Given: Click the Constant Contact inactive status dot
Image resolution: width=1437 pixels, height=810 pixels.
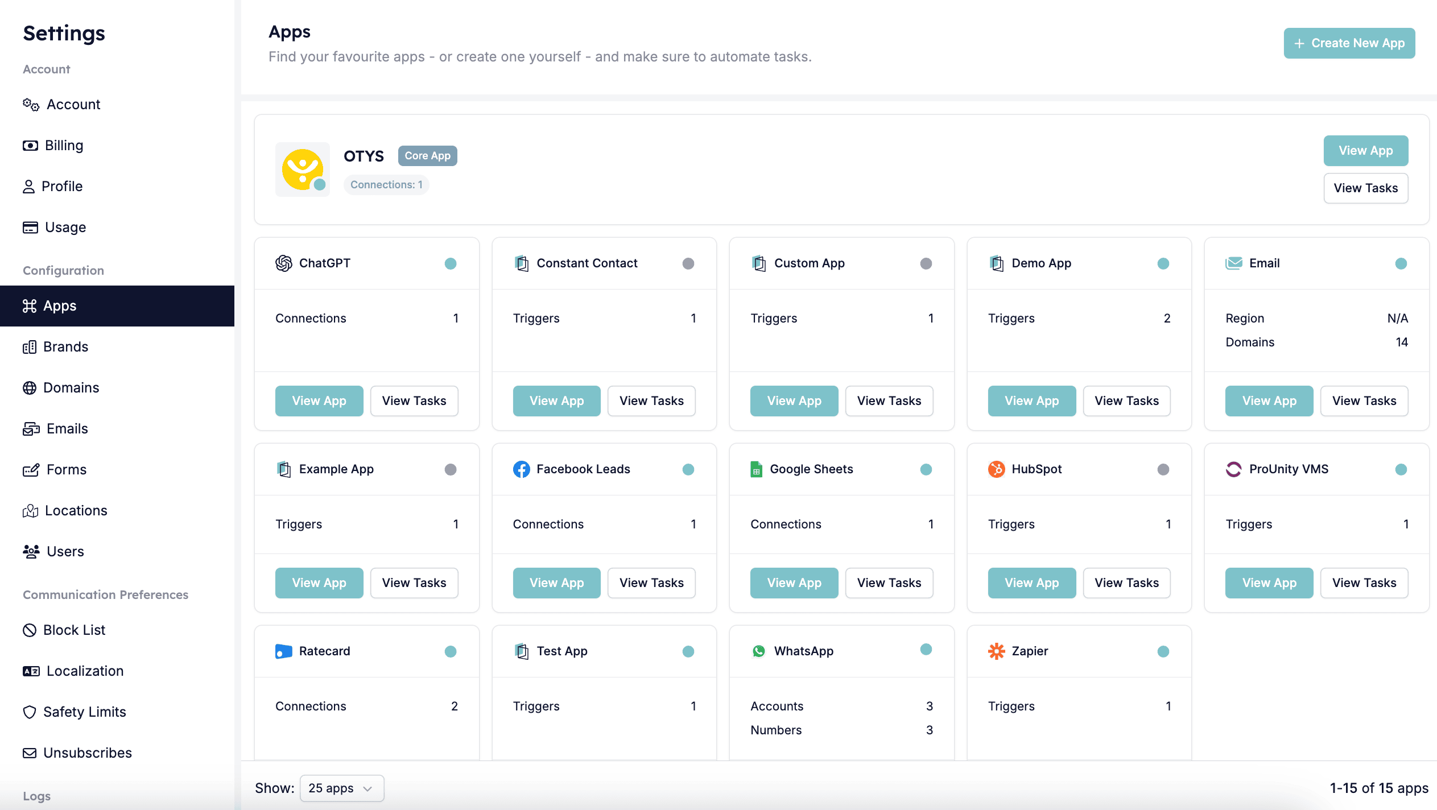Looking at the screenshot, I should [688, 263].
